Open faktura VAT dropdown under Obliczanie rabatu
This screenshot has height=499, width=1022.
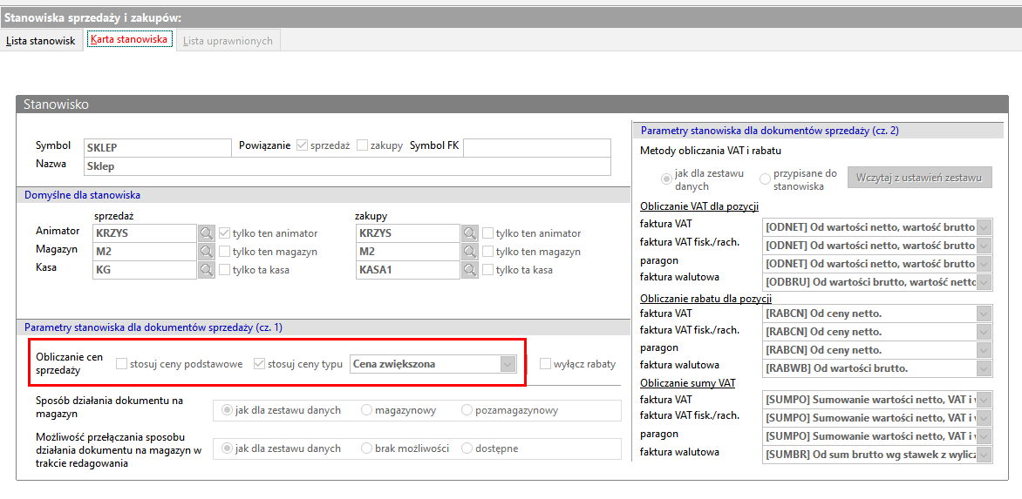pyautogui.click(x=985, y=314)
